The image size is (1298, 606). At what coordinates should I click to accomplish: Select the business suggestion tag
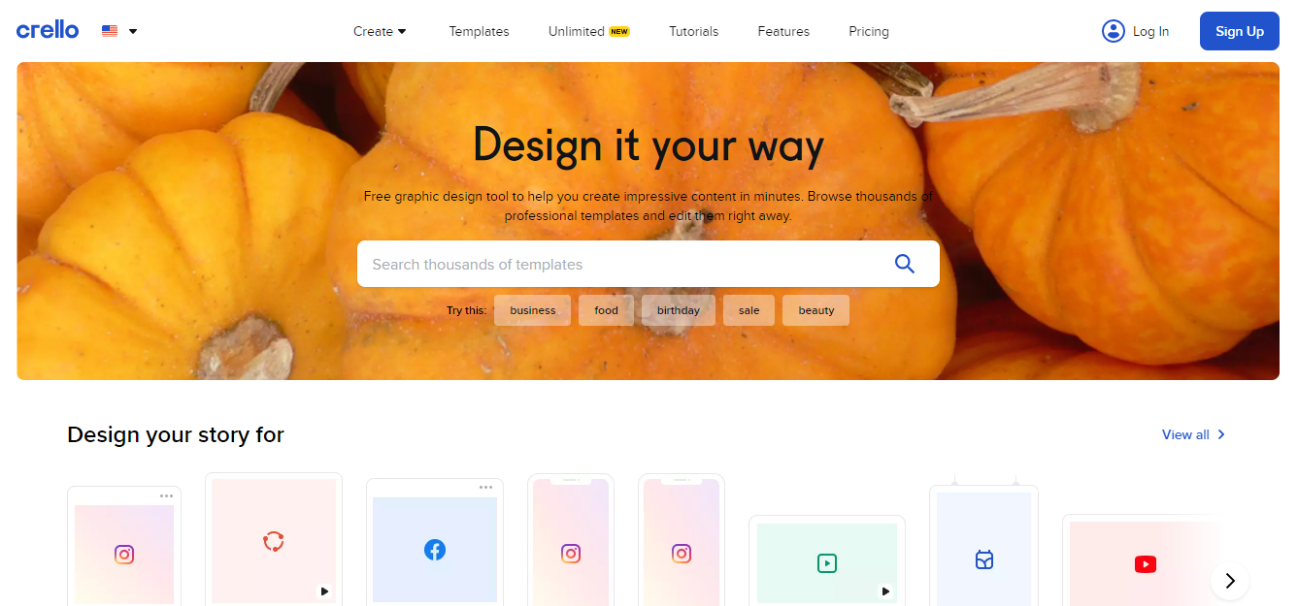click(533, 310)
